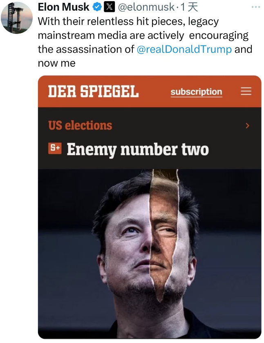This screenshot has height=343, width=264.
Task: Click the post timestamp 1天
Action: coord(189,7)
